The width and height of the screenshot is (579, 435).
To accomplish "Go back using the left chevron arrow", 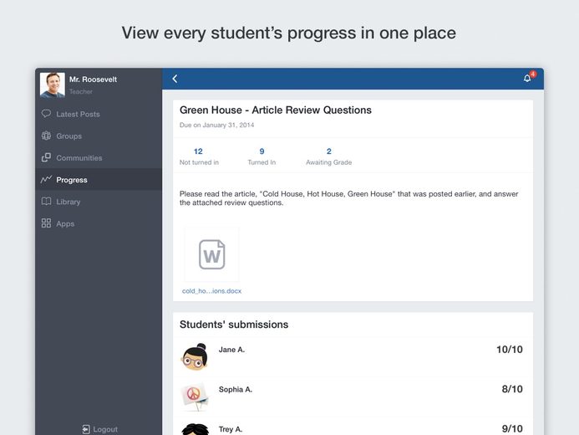I will [175, 79].
